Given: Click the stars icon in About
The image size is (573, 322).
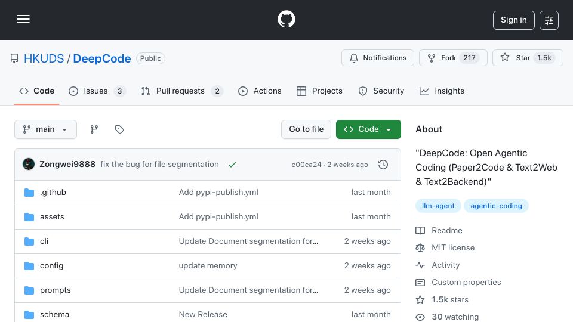Looking at the screenshot, I should [x=420, y=300].
